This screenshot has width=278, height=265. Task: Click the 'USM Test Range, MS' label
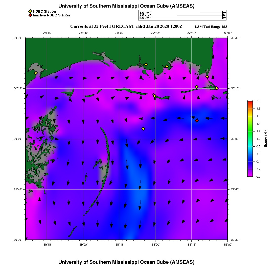click(x=211, y=27)
